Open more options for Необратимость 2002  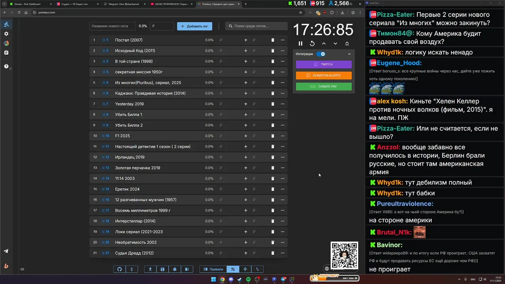coord(282,243)
